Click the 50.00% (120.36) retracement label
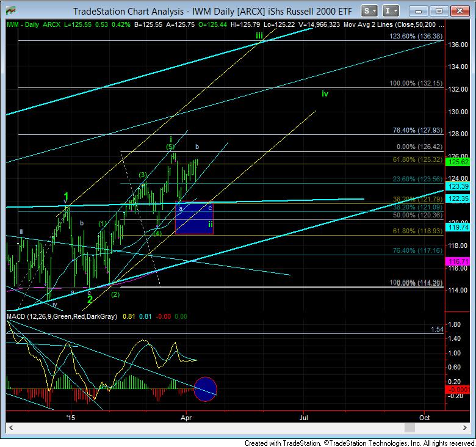476x447 pixels. pyautogui.click(x=417, y=216)
